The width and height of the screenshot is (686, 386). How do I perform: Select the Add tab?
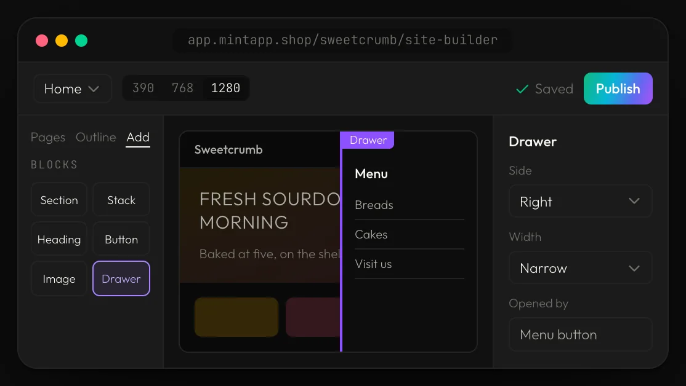pyautogui.click(x=138, y=138)
